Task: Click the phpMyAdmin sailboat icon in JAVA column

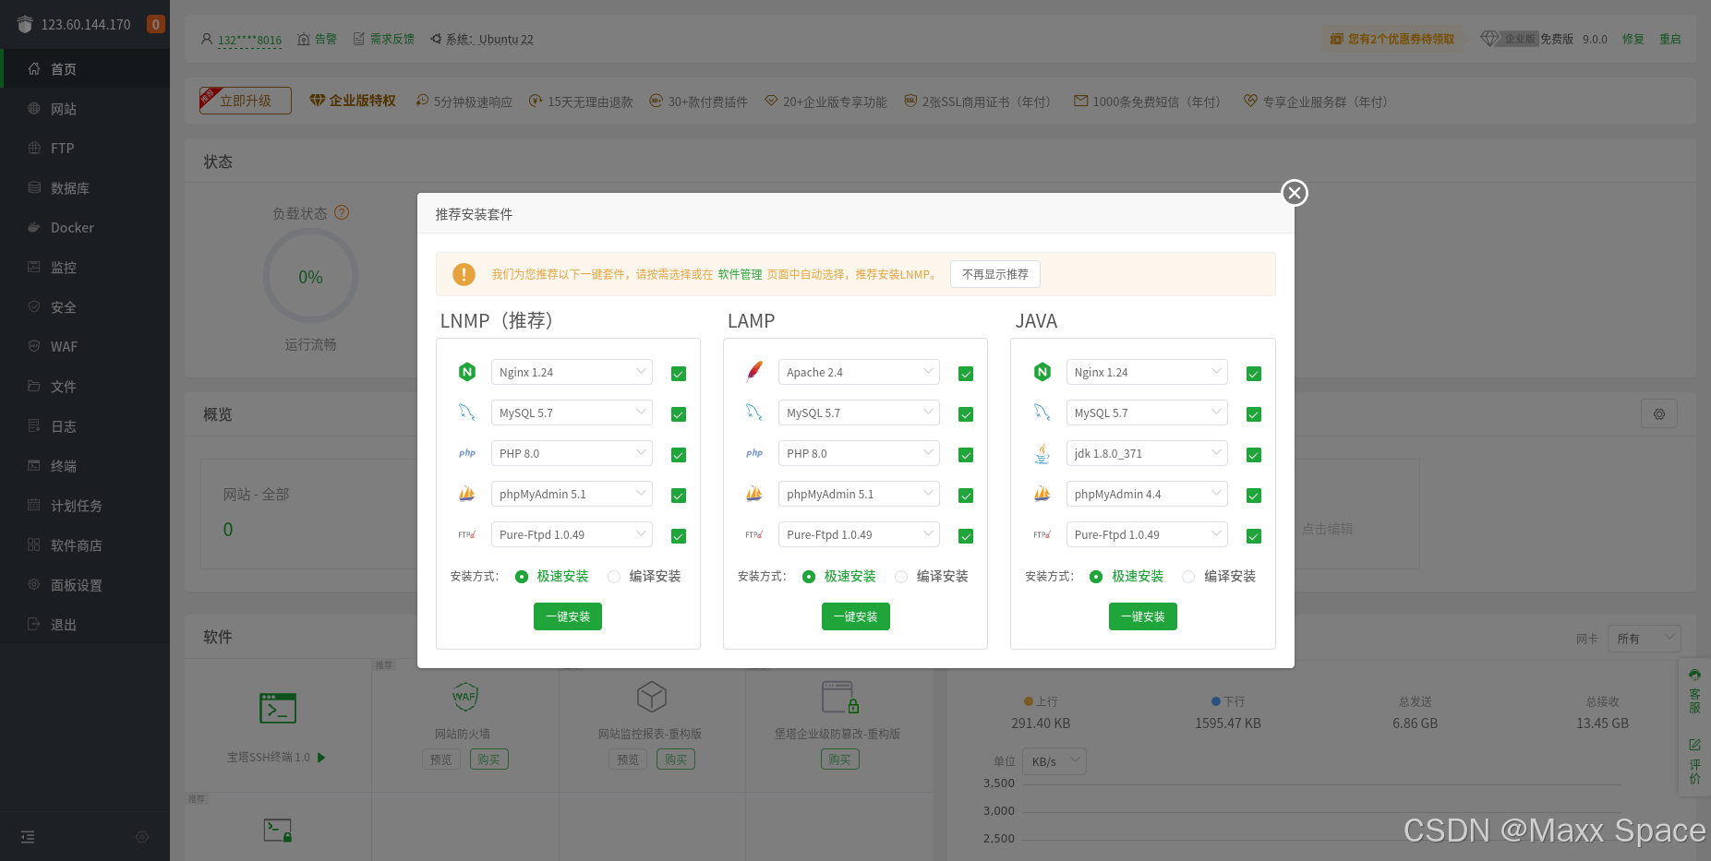Action: 1042,494
